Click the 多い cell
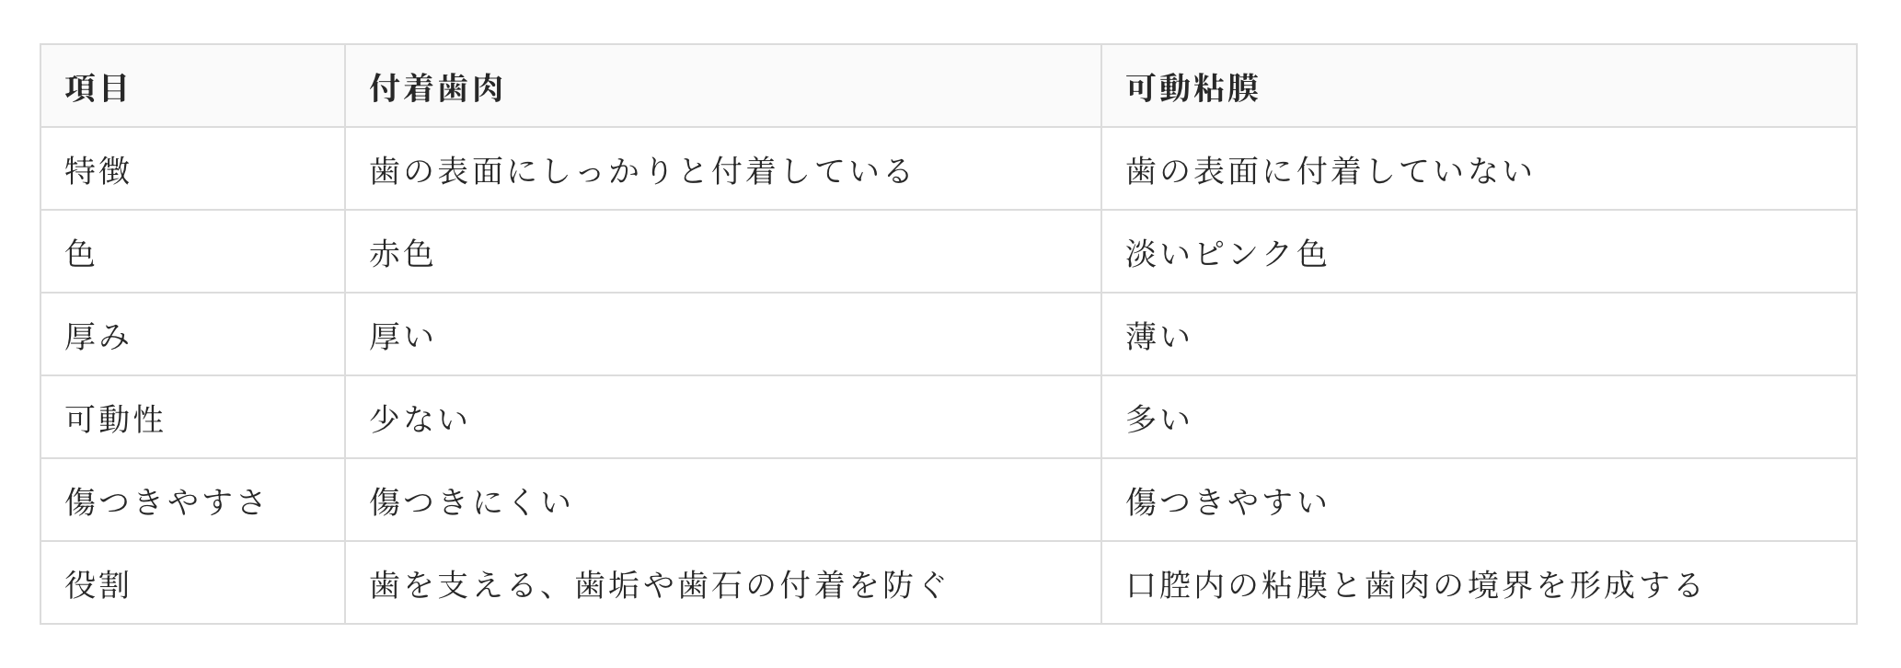This screenshot has height=668, width=1901. 1479,418
